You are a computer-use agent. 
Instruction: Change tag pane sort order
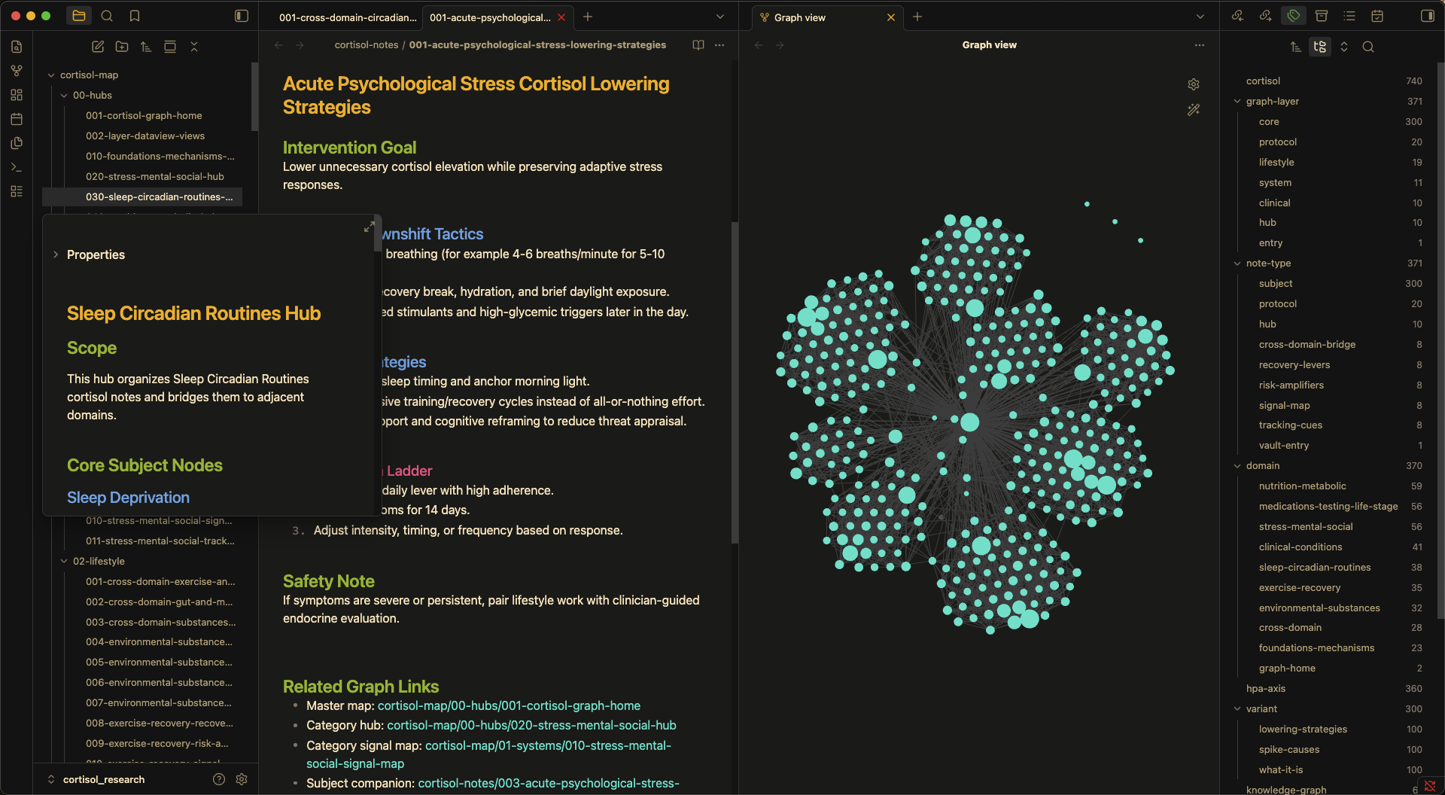[1296, 47]
